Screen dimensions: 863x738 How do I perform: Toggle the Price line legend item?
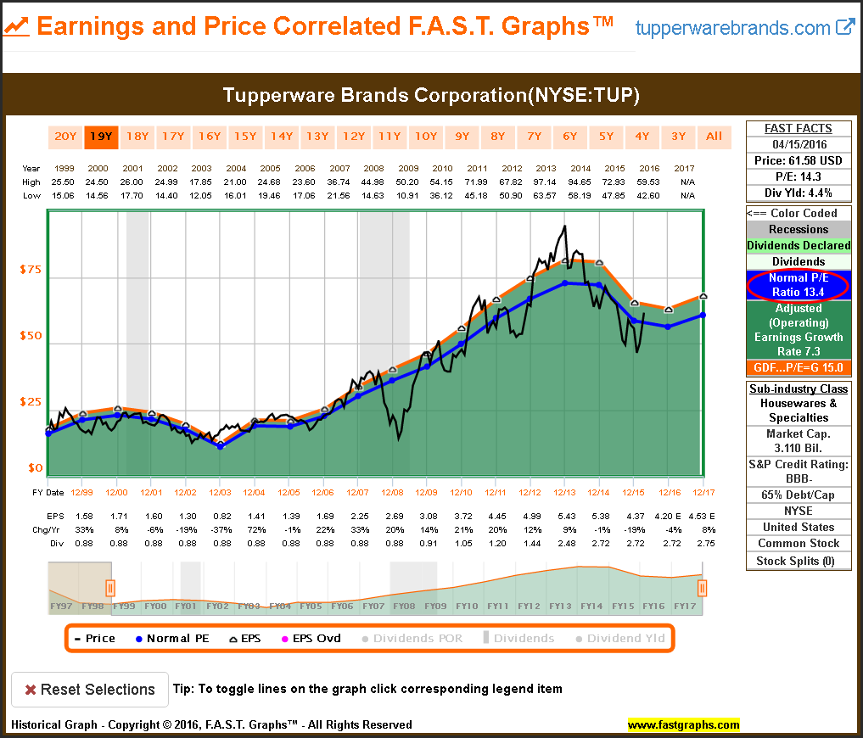coord(95,638)
